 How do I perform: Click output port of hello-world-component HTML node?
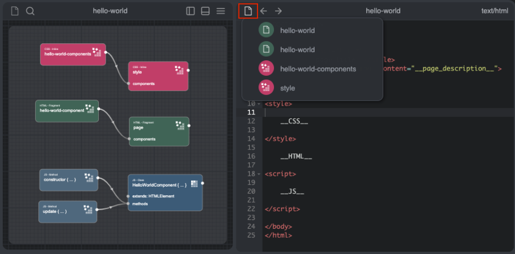pyautogui.click(x=98, y=109)
